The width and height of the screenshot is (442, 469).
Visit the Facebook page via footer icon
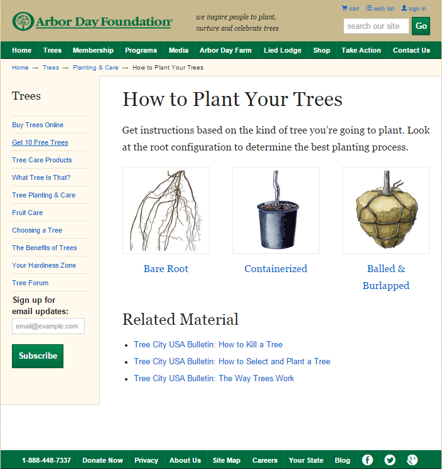pos(367,460)
